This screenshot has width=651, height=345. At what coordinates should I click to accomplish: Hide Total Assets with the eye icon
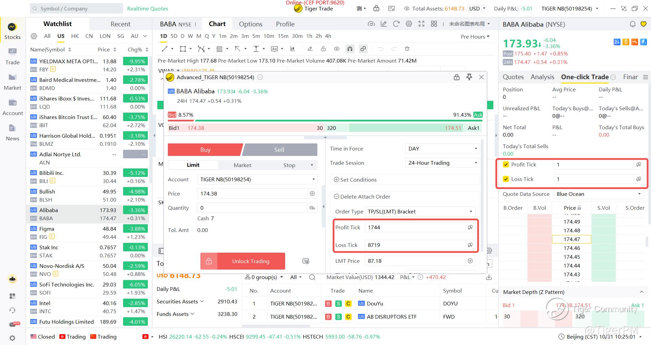[407, 8]
